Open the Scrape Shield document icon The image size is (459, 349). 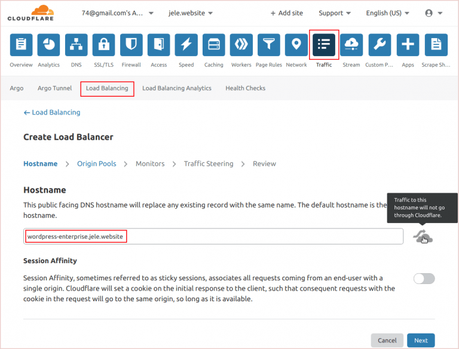pyautogui.click(x=436, y=45)
